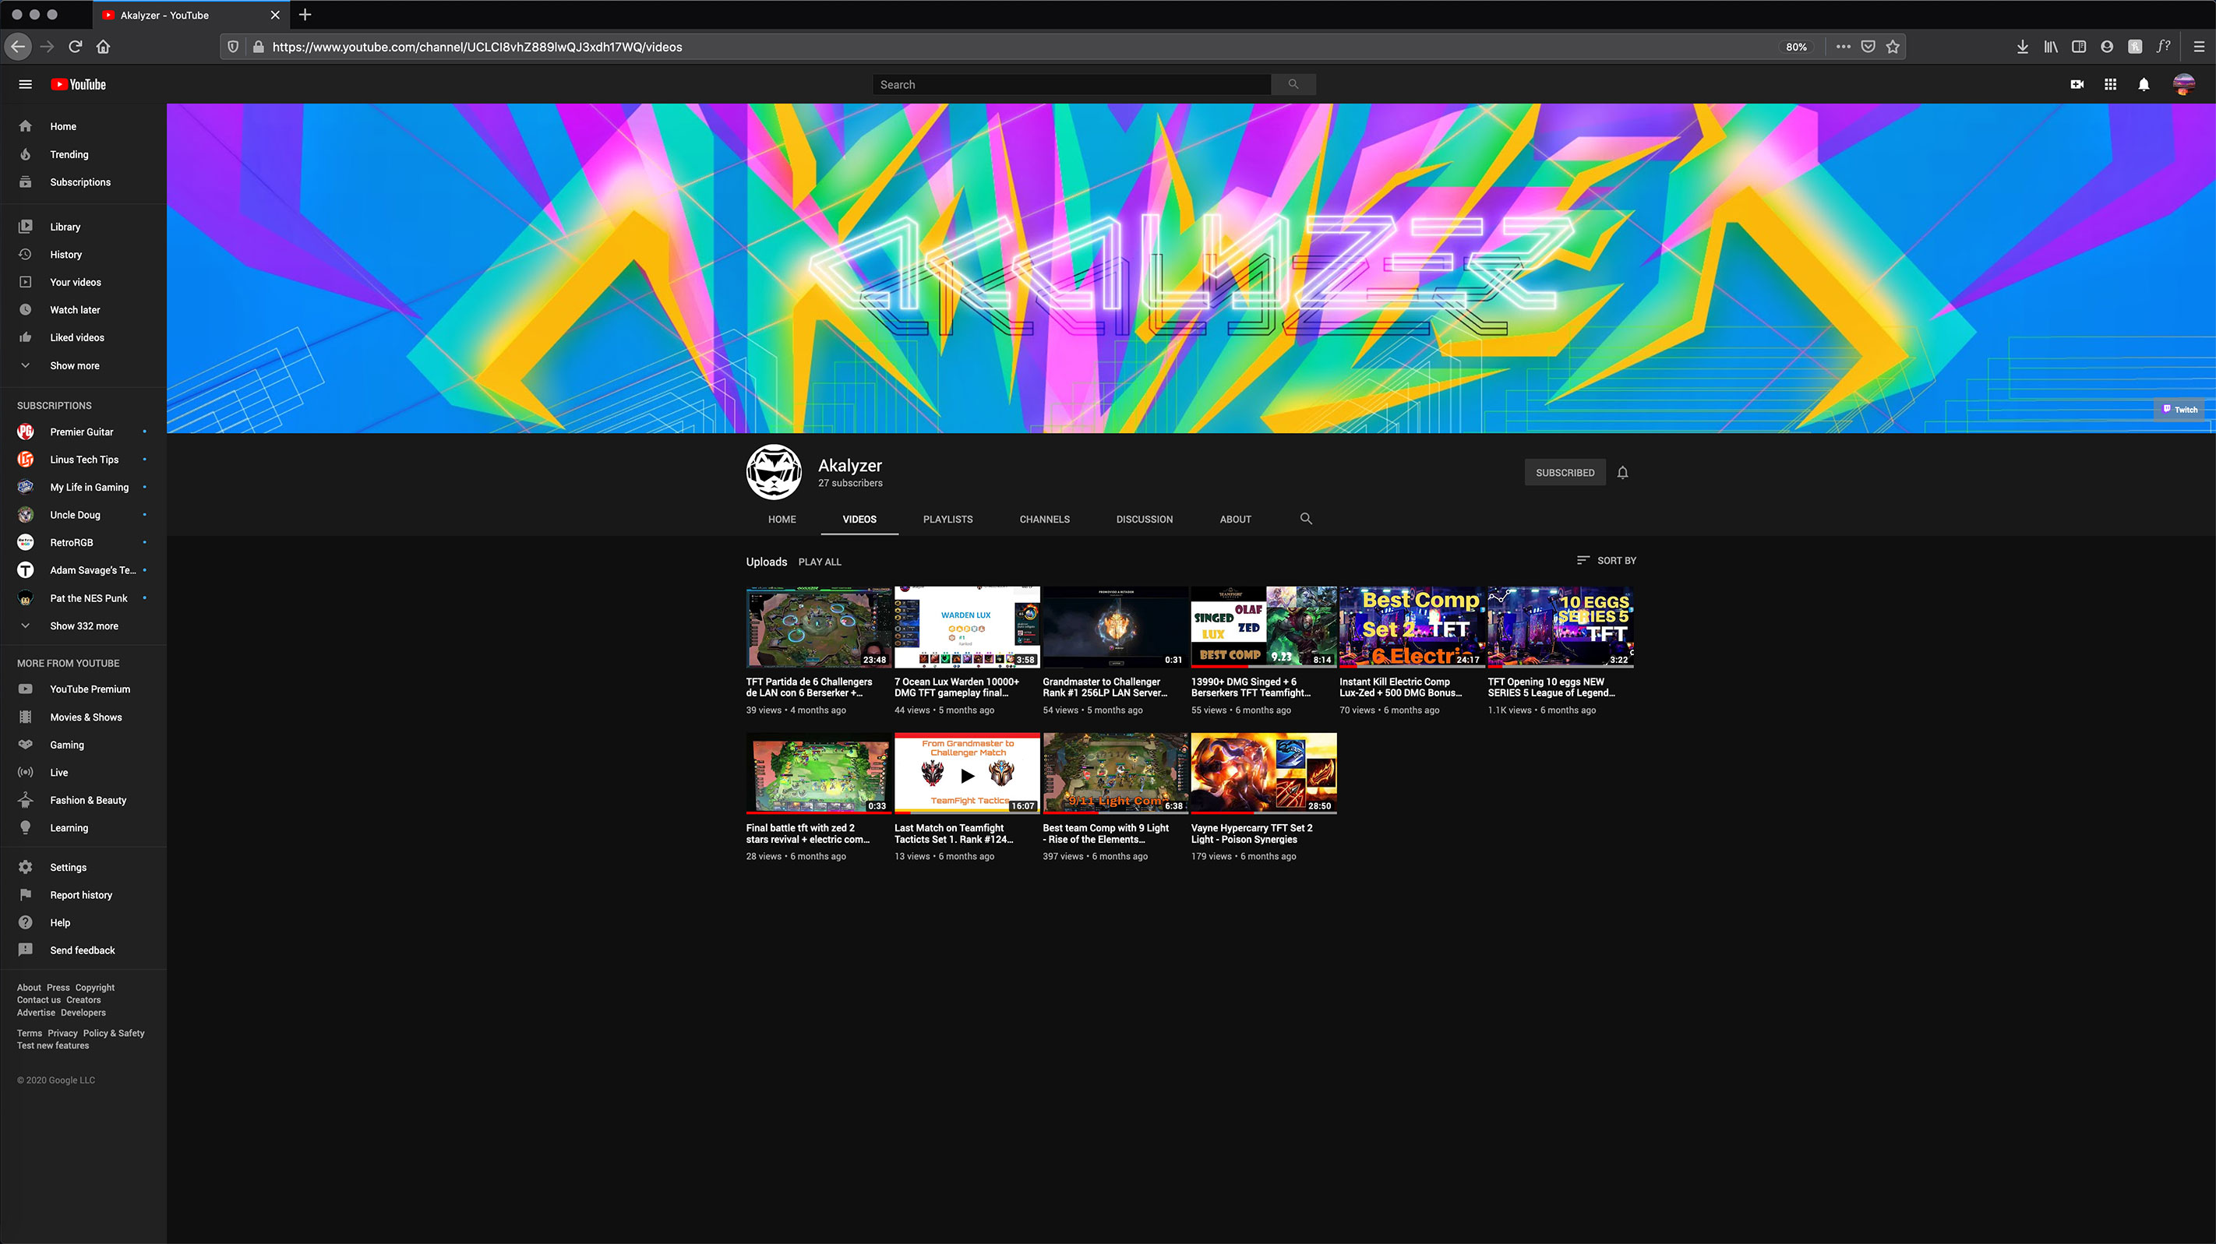
Task: Toggle the Subscribed button for Akalyzer
Action: [1565, 472]
